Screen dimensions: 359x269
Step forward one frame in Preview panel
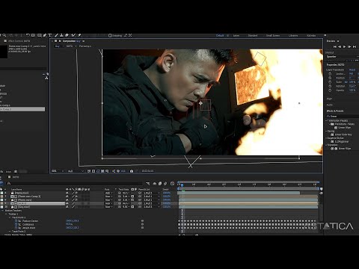click(349, 46)
